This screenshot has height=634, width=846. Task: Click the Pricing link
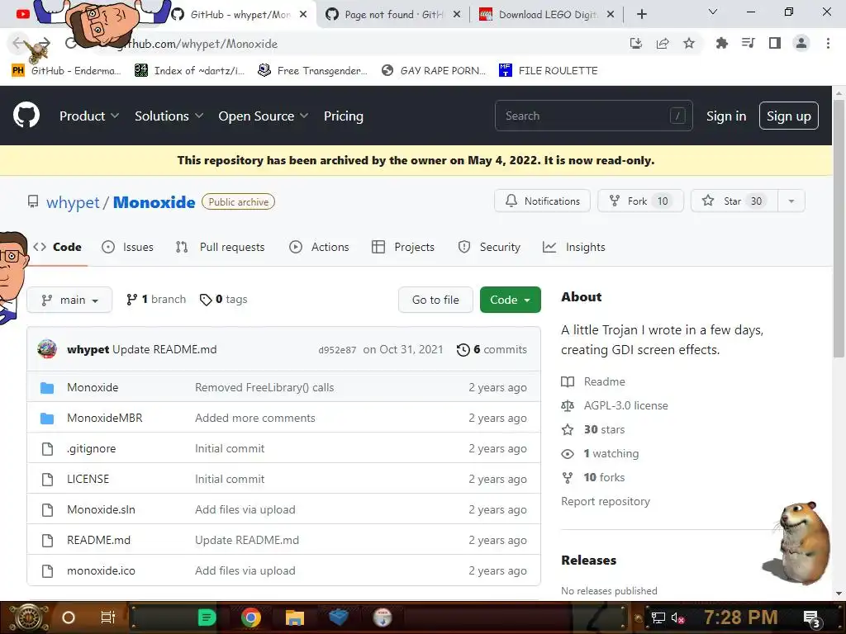pyautogui.click(x=343, y=116)
